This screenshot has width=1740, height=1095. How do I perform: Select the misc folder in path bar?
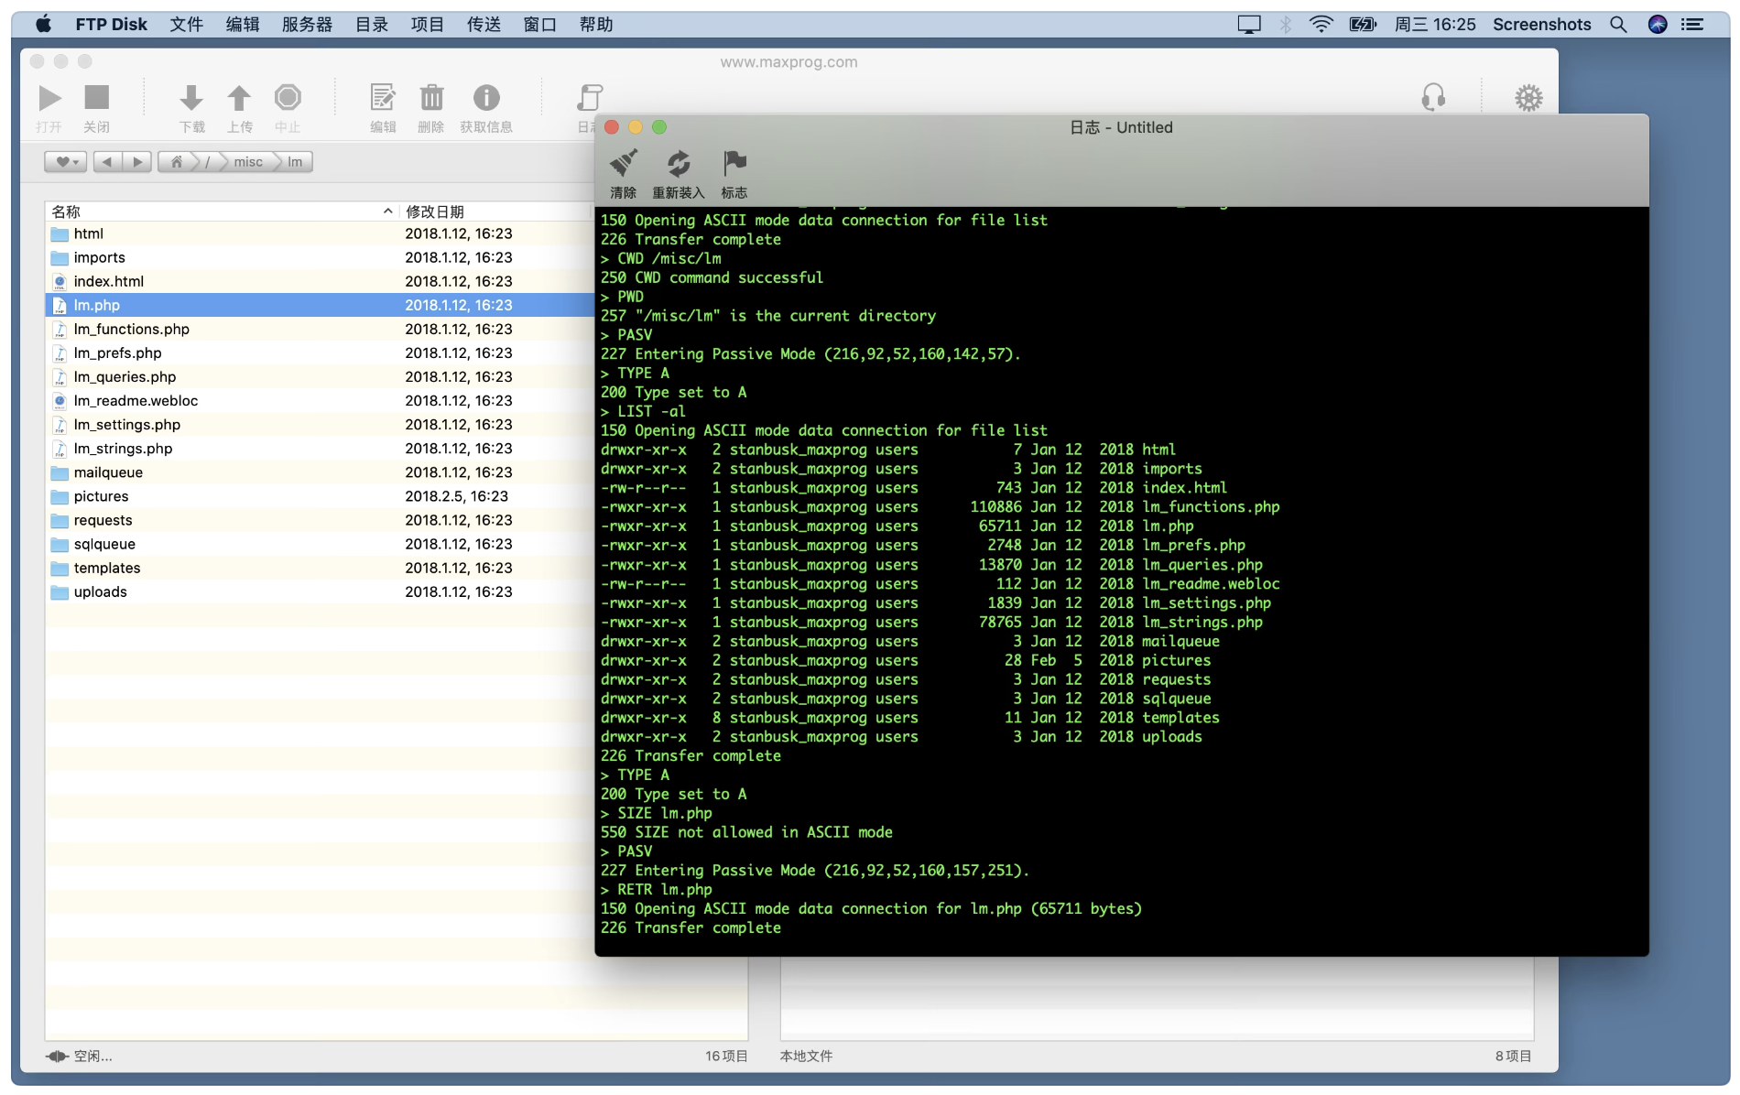[x=247, y=162]
